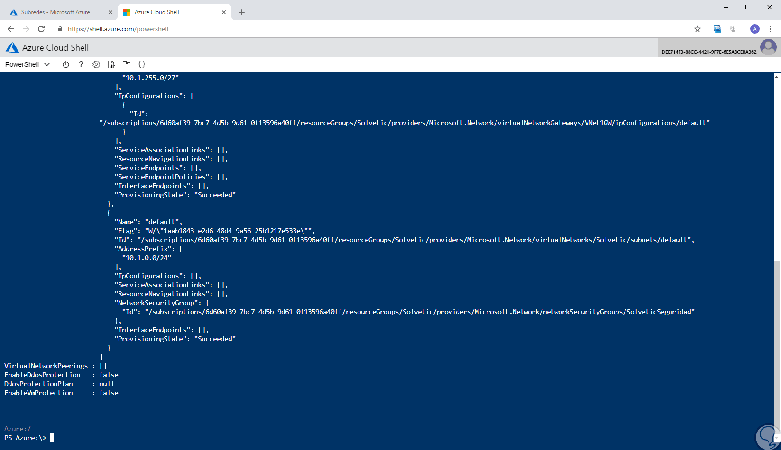The height and width of the screenshot is (450, 781).
Task: Select the Azure Cloud Shell tab
Action: pyautogui.click(x=168, y=12)
